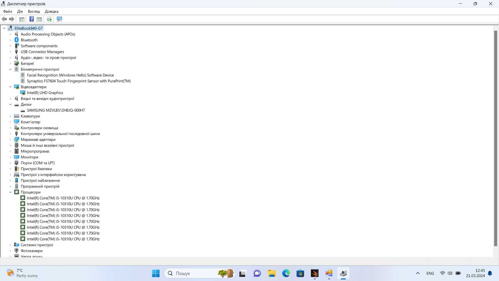This screenshot has width=499, height=281.
Task: Select Комп'ютер tree item
Action: click(x=30, y=122)
